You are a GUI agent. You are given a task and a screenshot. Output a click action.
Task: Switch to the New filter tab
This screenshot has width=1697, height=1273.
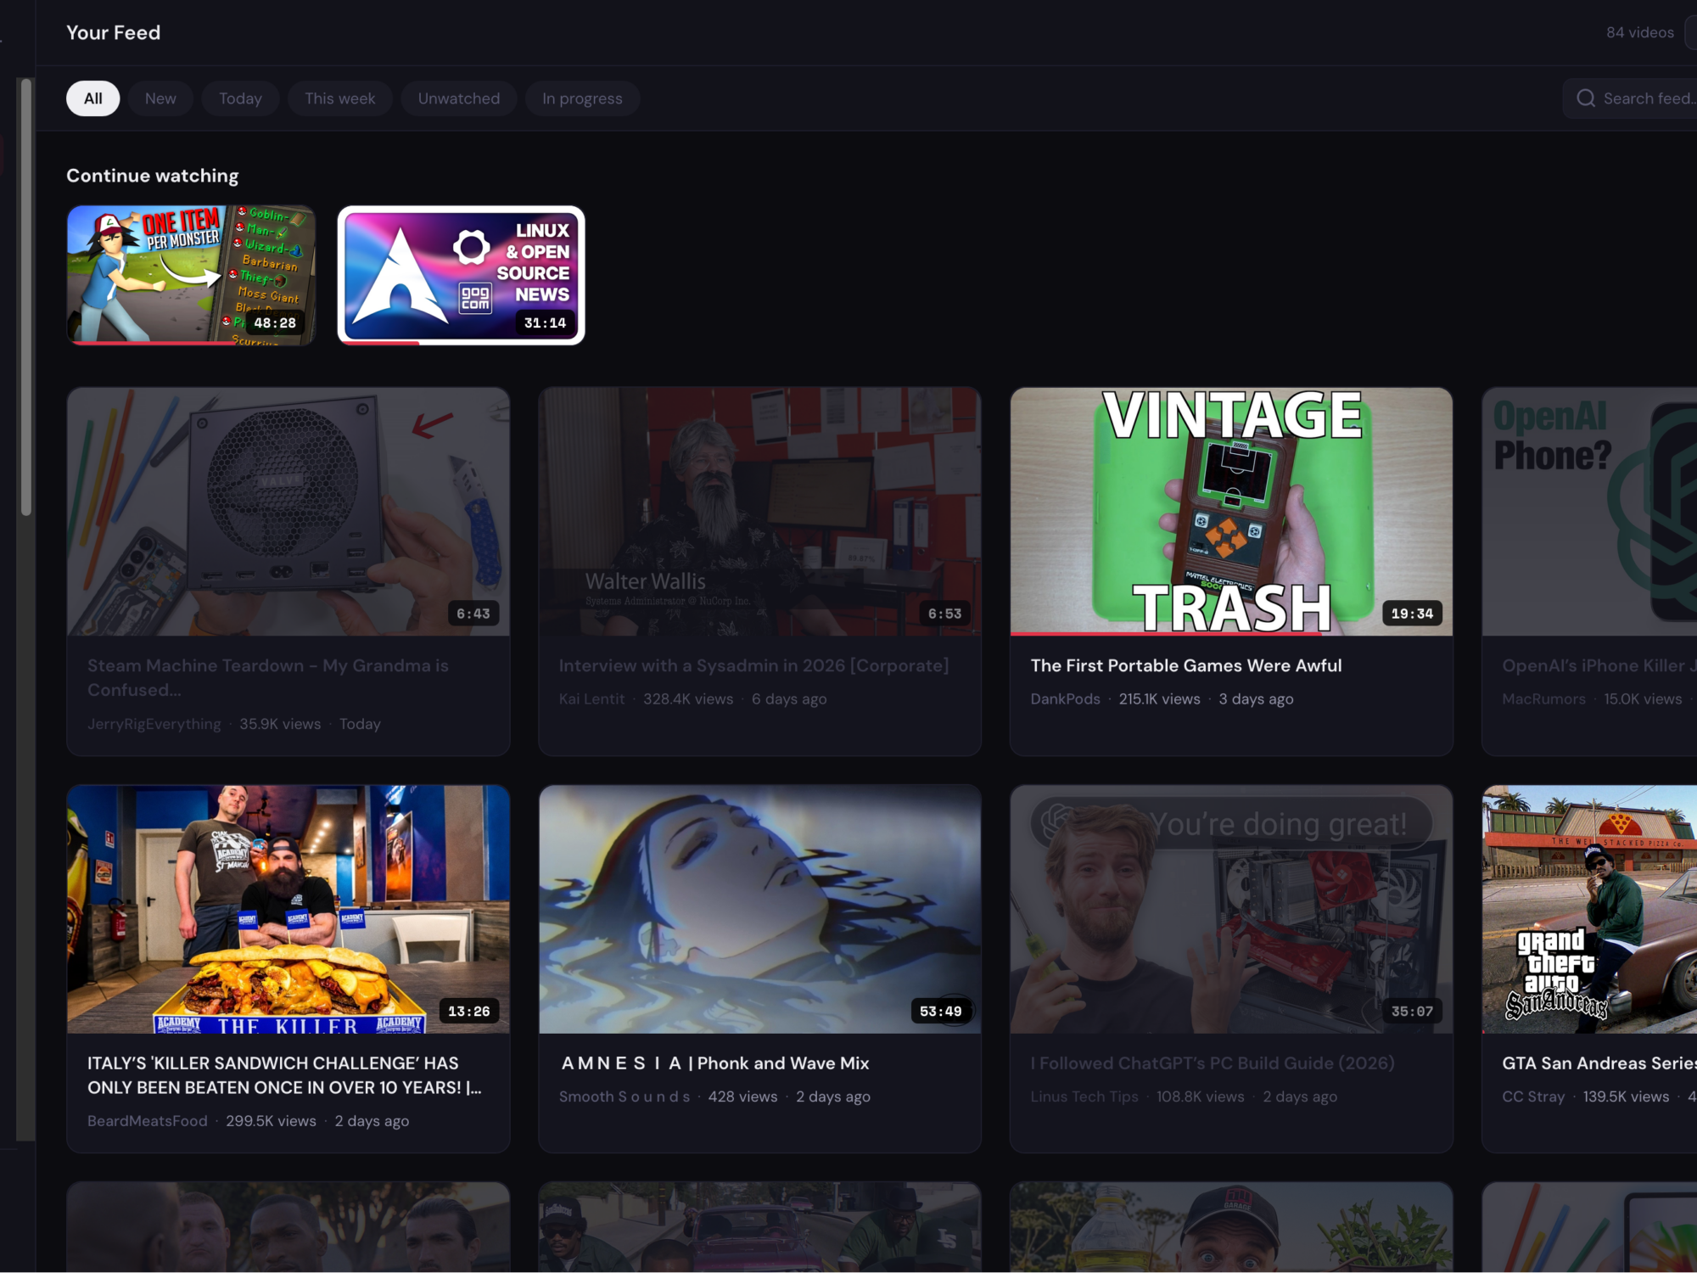tap(160, 98)
